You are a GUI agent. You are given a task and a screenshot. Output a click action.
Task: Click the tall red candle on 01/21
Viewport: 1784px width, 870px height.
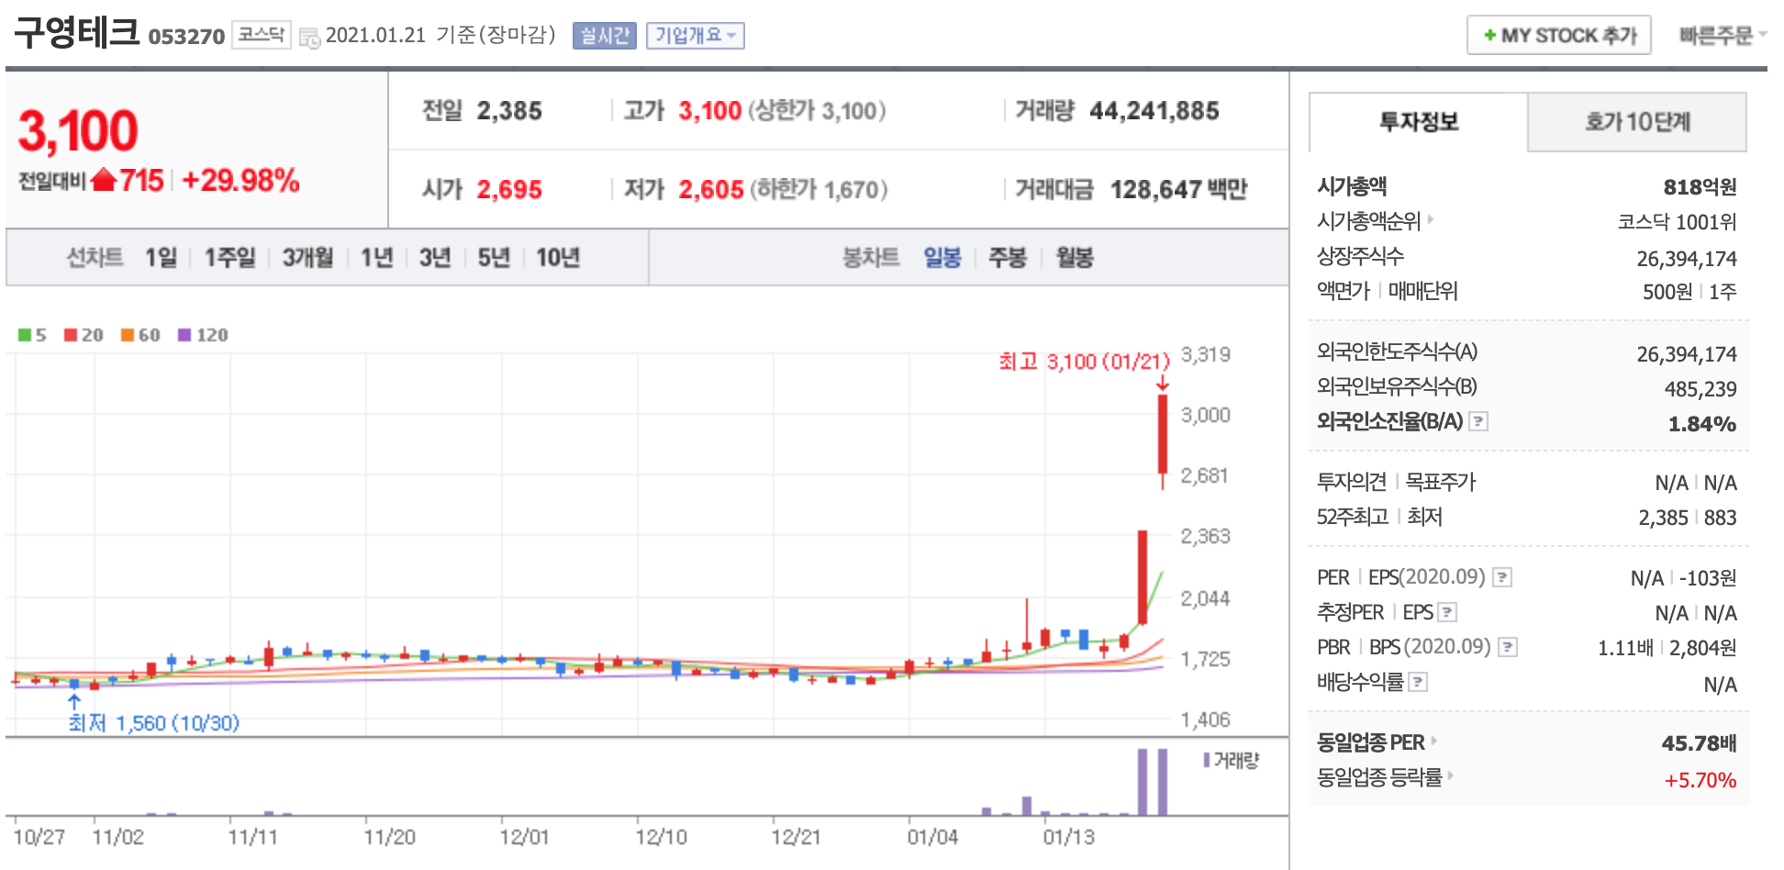tap(1163, 434)
